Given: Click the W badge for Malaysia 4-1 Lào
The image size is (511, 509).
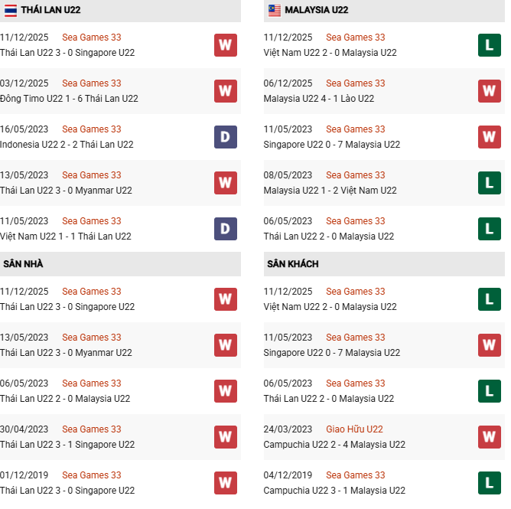Looking at the screenshot, I should (490, 91).
